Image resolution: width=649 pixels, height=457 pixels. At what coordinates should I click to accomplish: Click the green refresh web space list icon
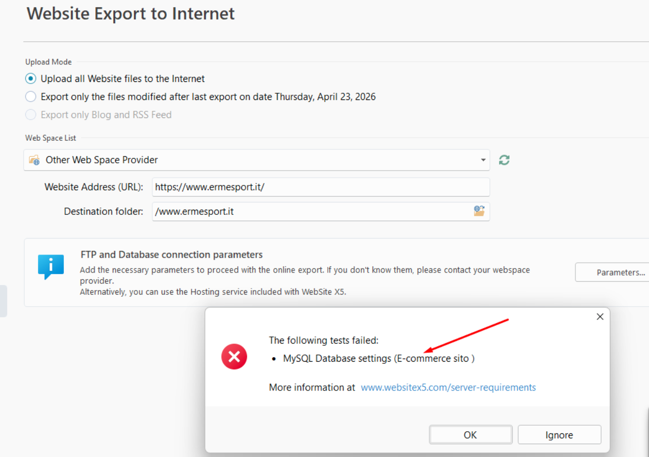click(x=504, y=160)
